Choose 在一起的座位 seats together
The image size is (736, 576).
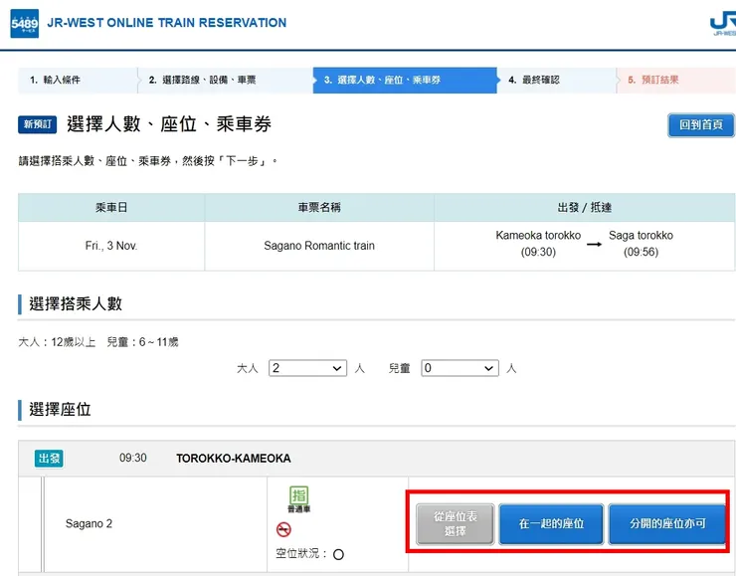551,524
